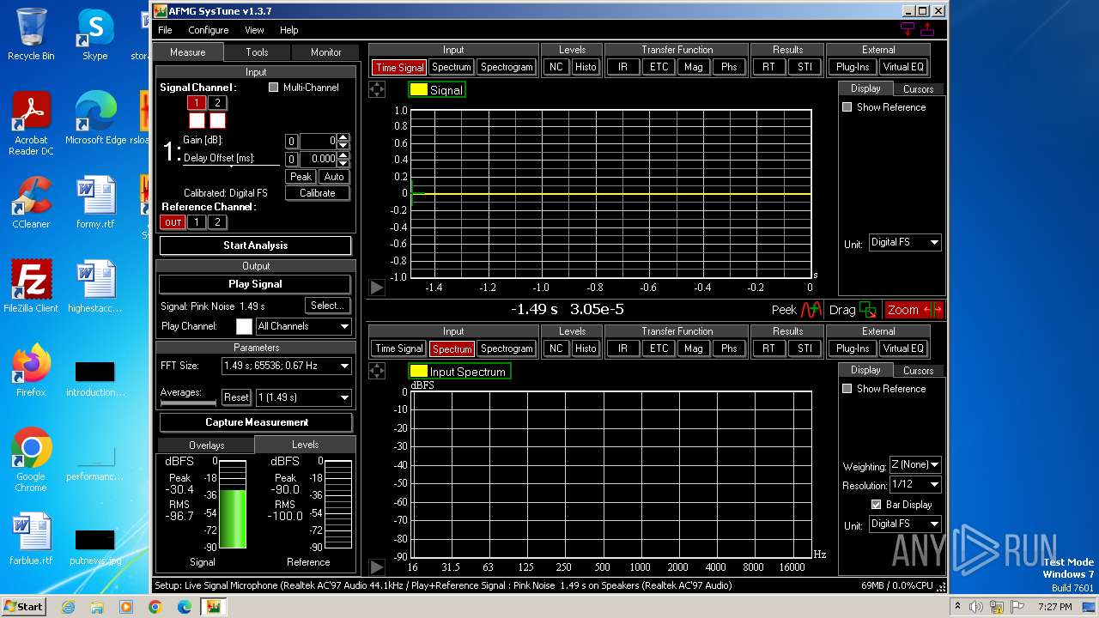Screen dimensions: 1099x618
Task: Click the pan arrows icon beside Signal
Action: (x=377, y=90)
